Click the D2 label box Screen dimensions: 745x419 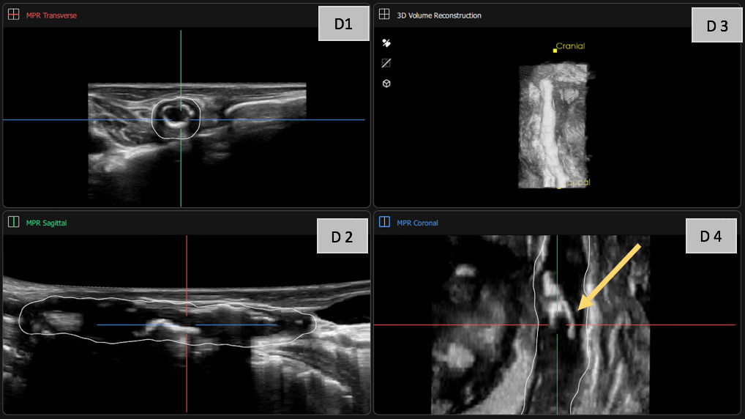click(x=342, y=236)
